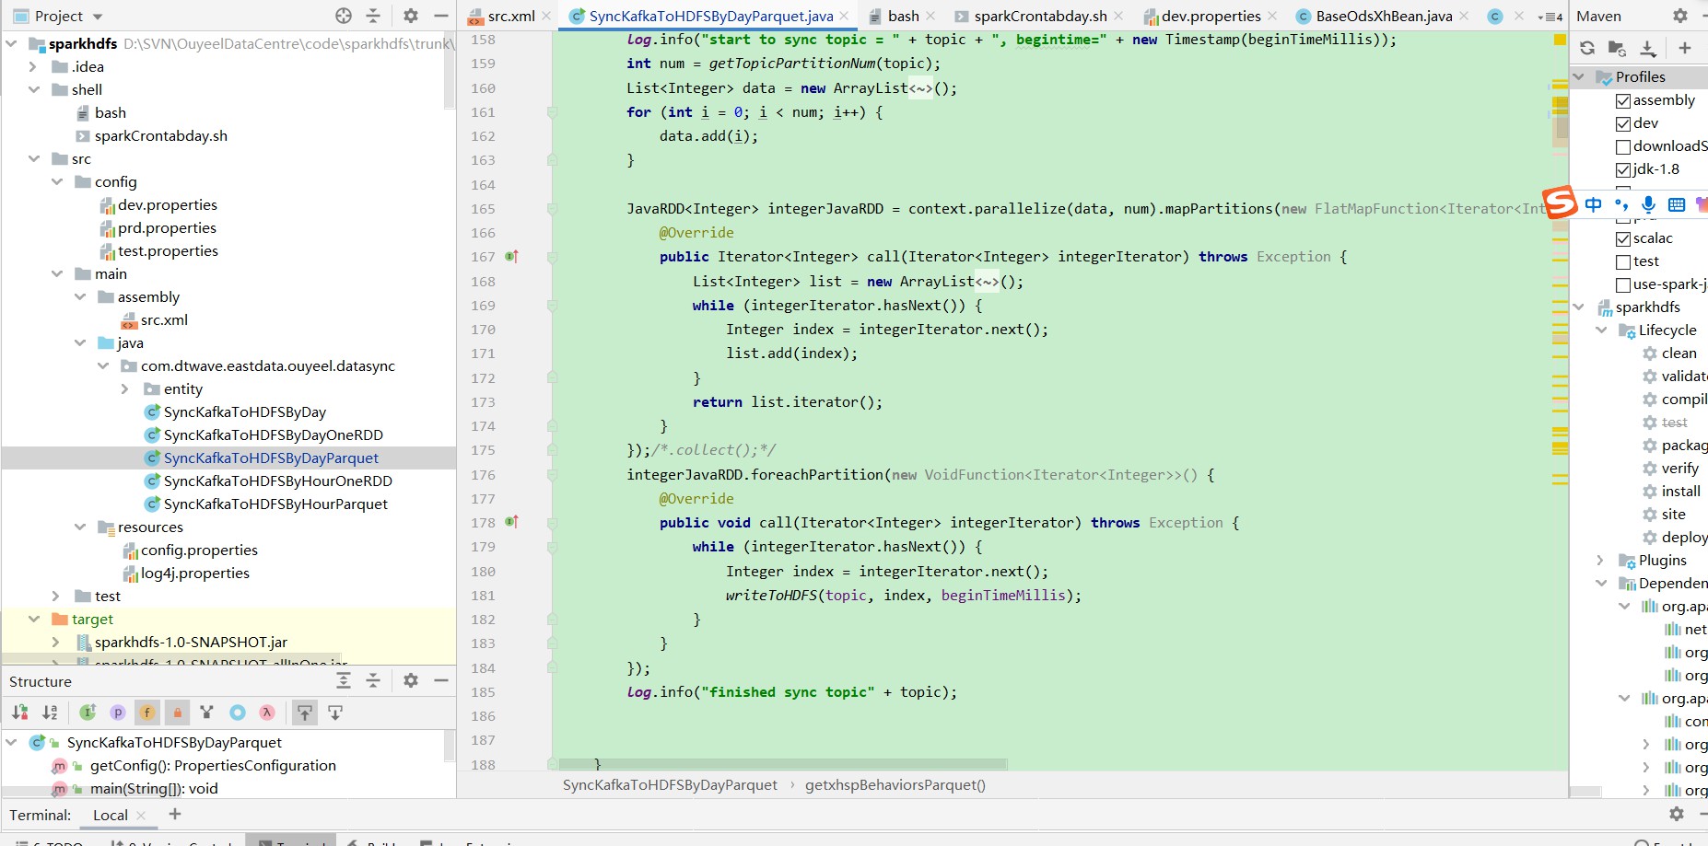Toggle Show Properties in Structure toolbar
This screenshot has width=1708, height=846.
118,712
